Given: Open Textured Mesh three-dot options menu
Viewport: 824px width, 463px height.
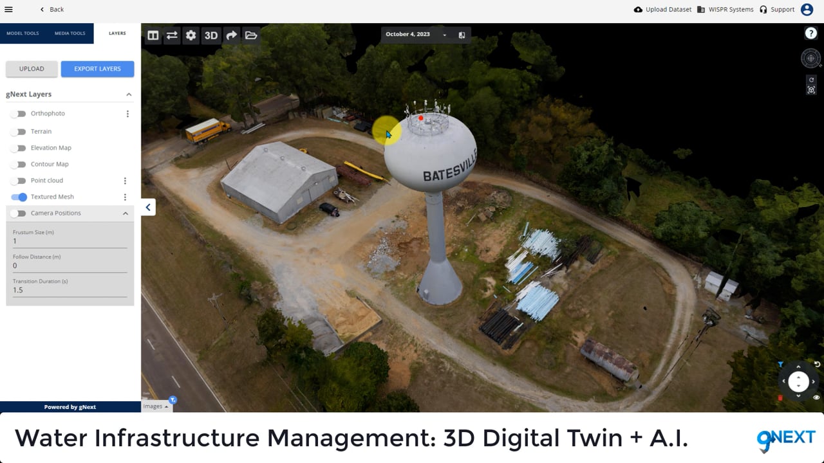Looking at the screenshot, I should pyautogui.click(x=125, y=197).
